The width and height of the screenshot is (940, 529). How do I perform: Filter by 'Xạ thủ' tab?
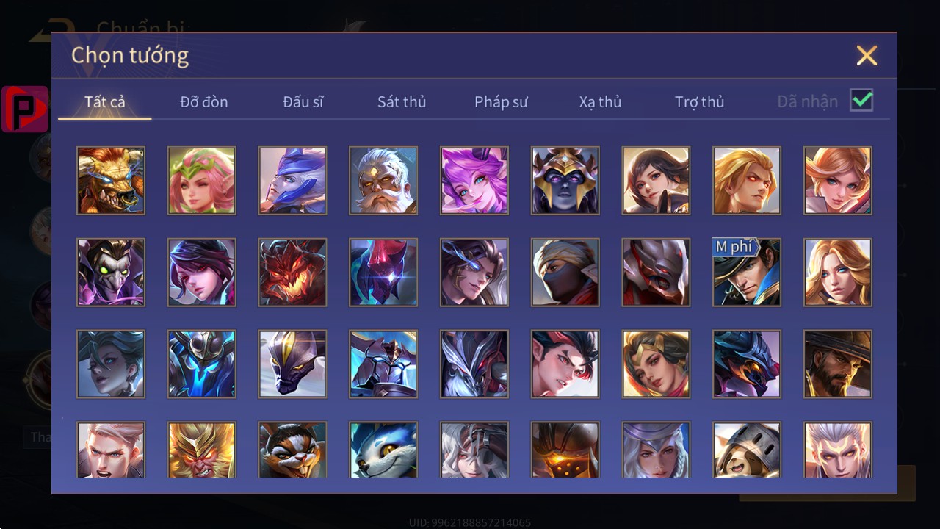(600, 102)
